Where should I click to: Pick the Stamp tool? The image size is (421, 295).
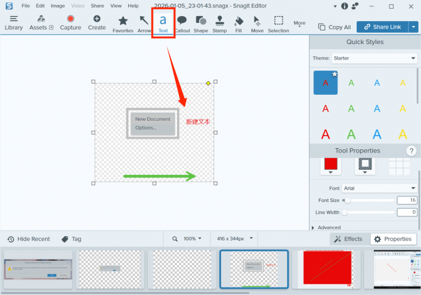220,23
